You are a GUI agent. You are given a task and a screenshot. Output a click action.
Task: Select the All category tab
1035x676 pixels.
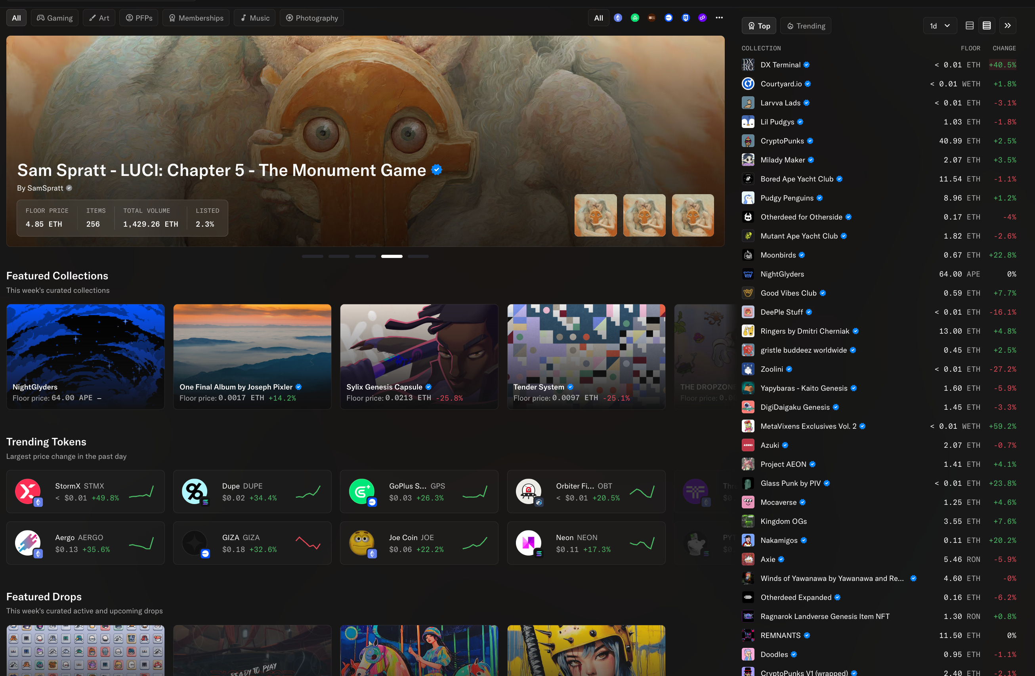pyautogui.click(x=16, y=18)
